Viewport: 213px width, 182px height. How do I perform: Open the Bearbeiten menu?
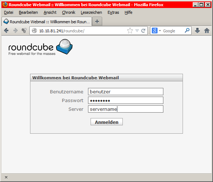click(x=28, y=12)
